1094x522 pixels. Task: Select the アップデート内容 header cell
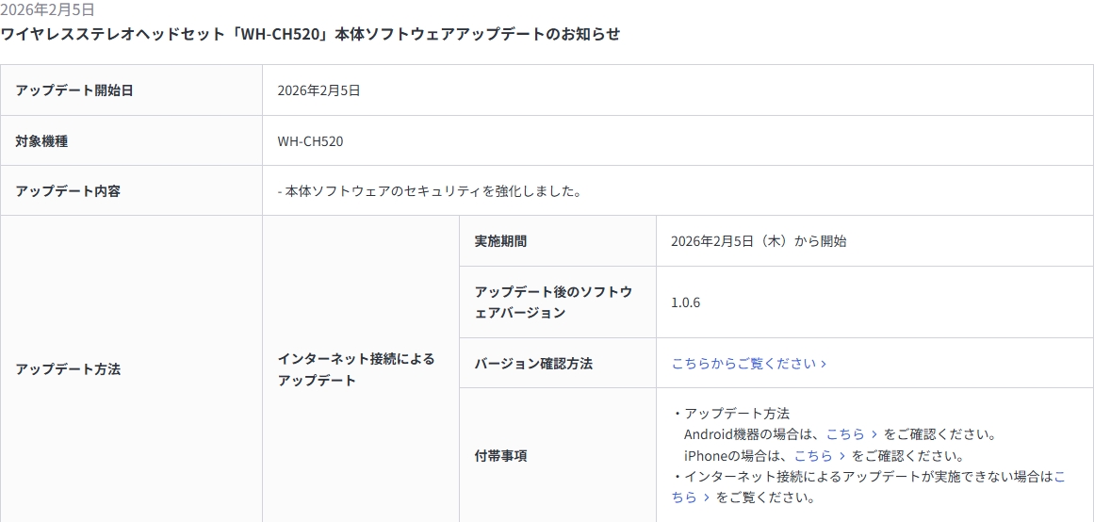68,191
